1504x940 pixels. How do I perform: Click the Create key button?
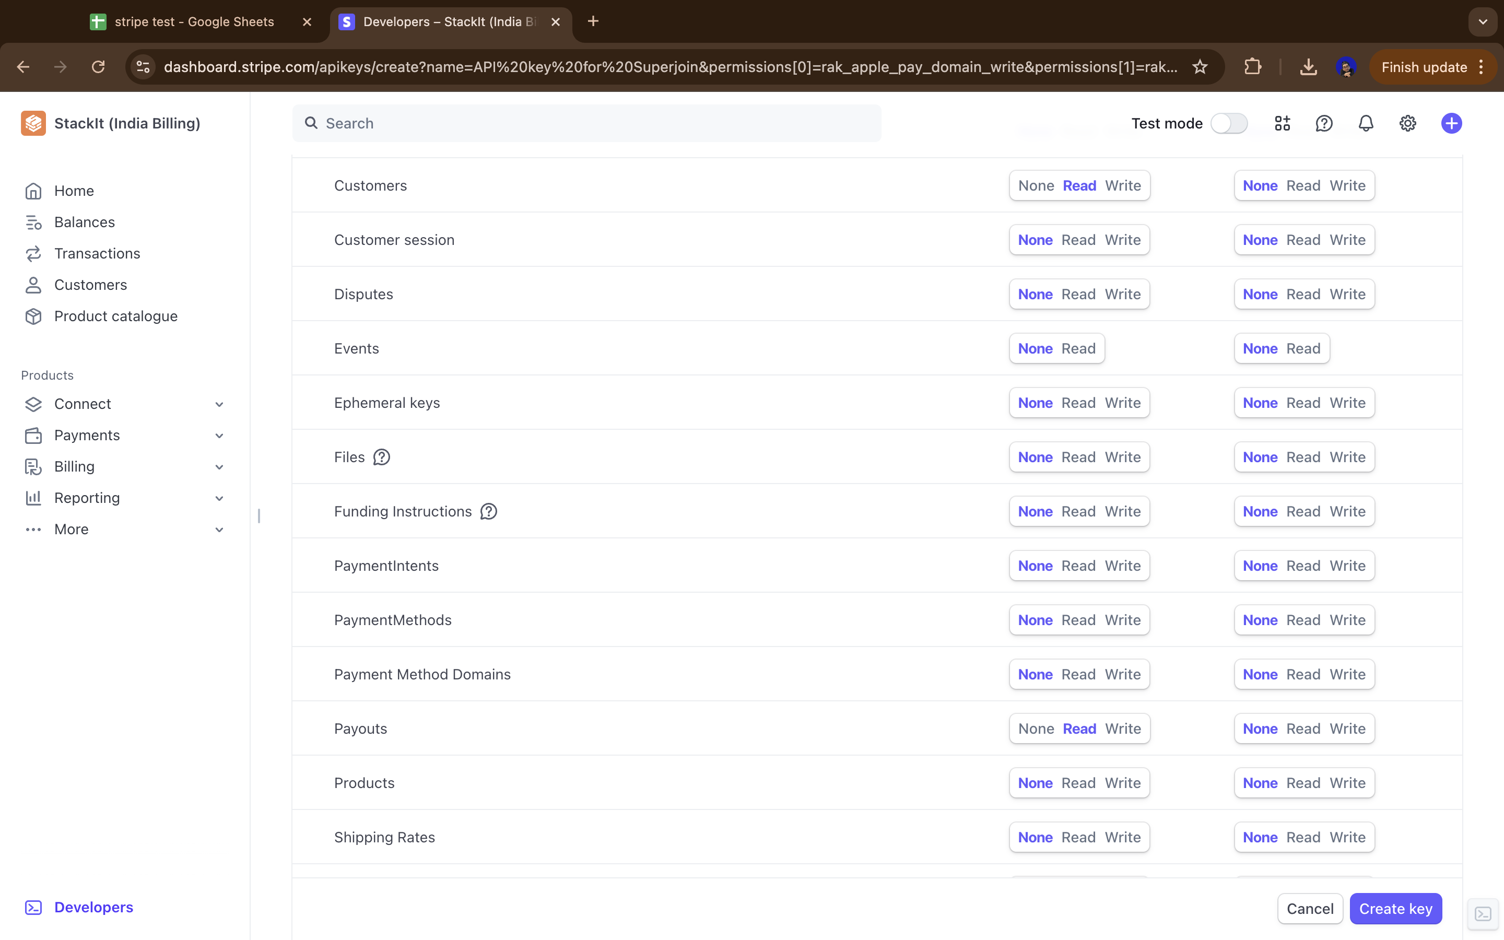tap(1395, 908)
